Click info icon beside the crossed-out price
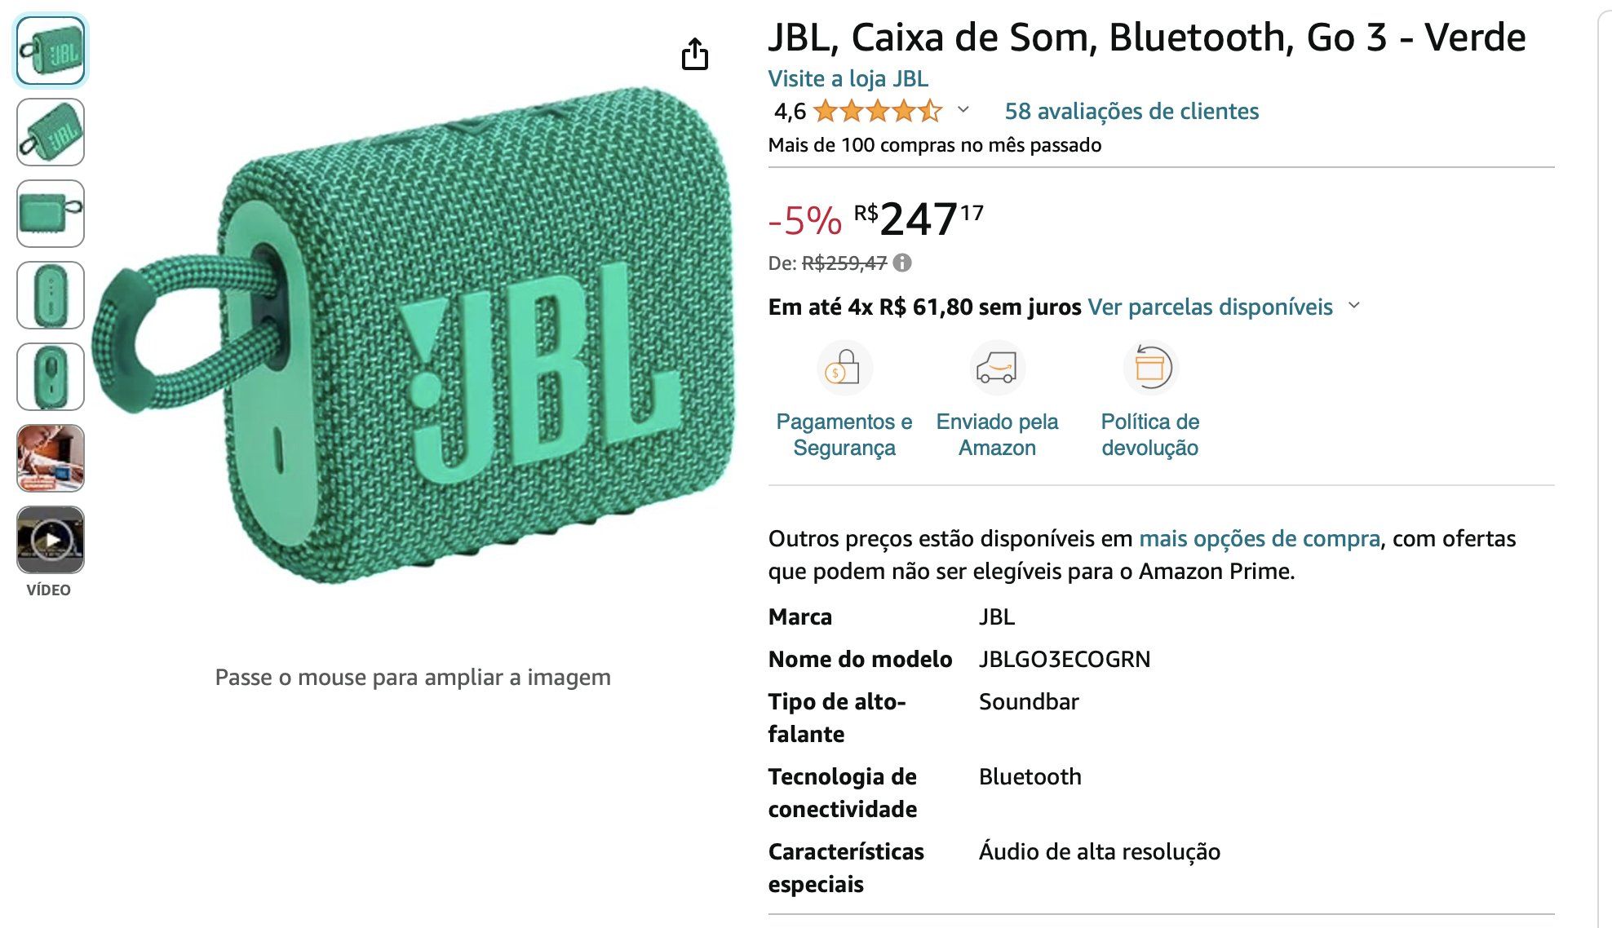Screen dimensions: 1612x928 tap(902, 263)
